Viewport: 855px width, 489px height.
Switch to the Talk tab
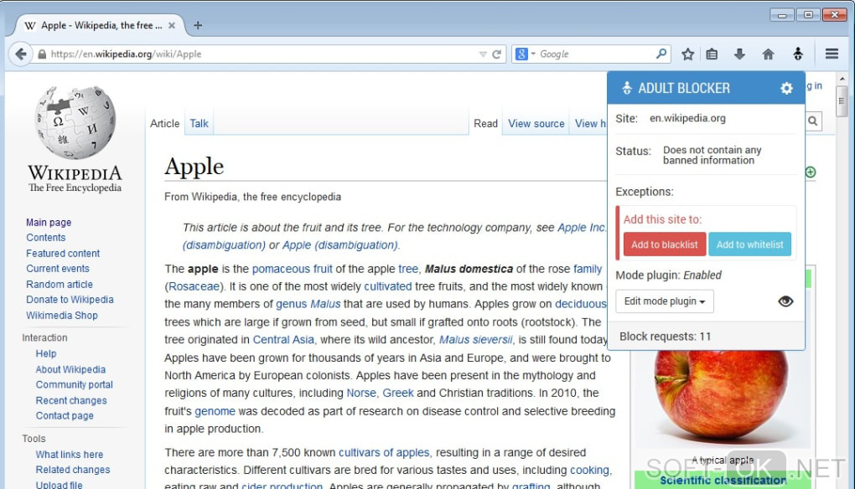199,124
